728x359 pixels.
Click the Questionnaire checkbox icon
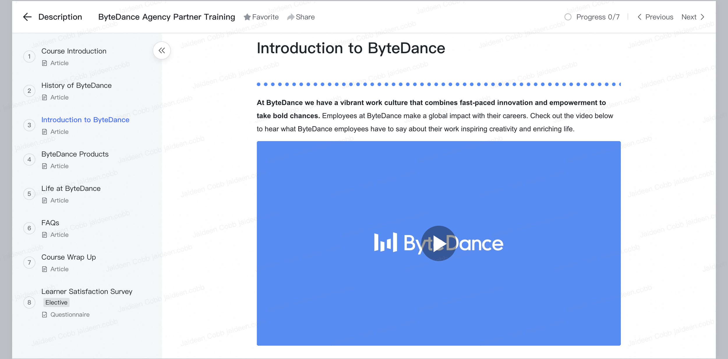point(44,314)
